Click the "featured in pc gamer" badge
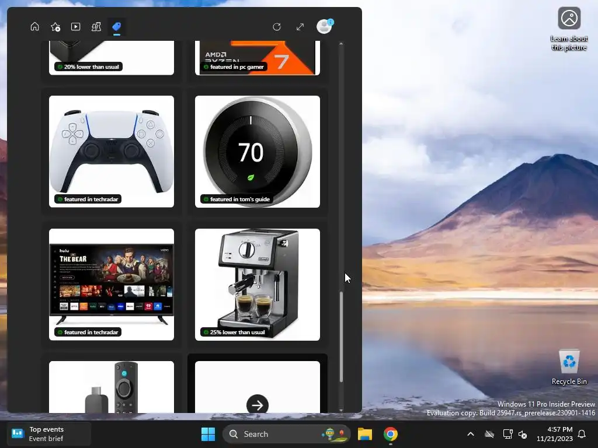 pos(234,66)
